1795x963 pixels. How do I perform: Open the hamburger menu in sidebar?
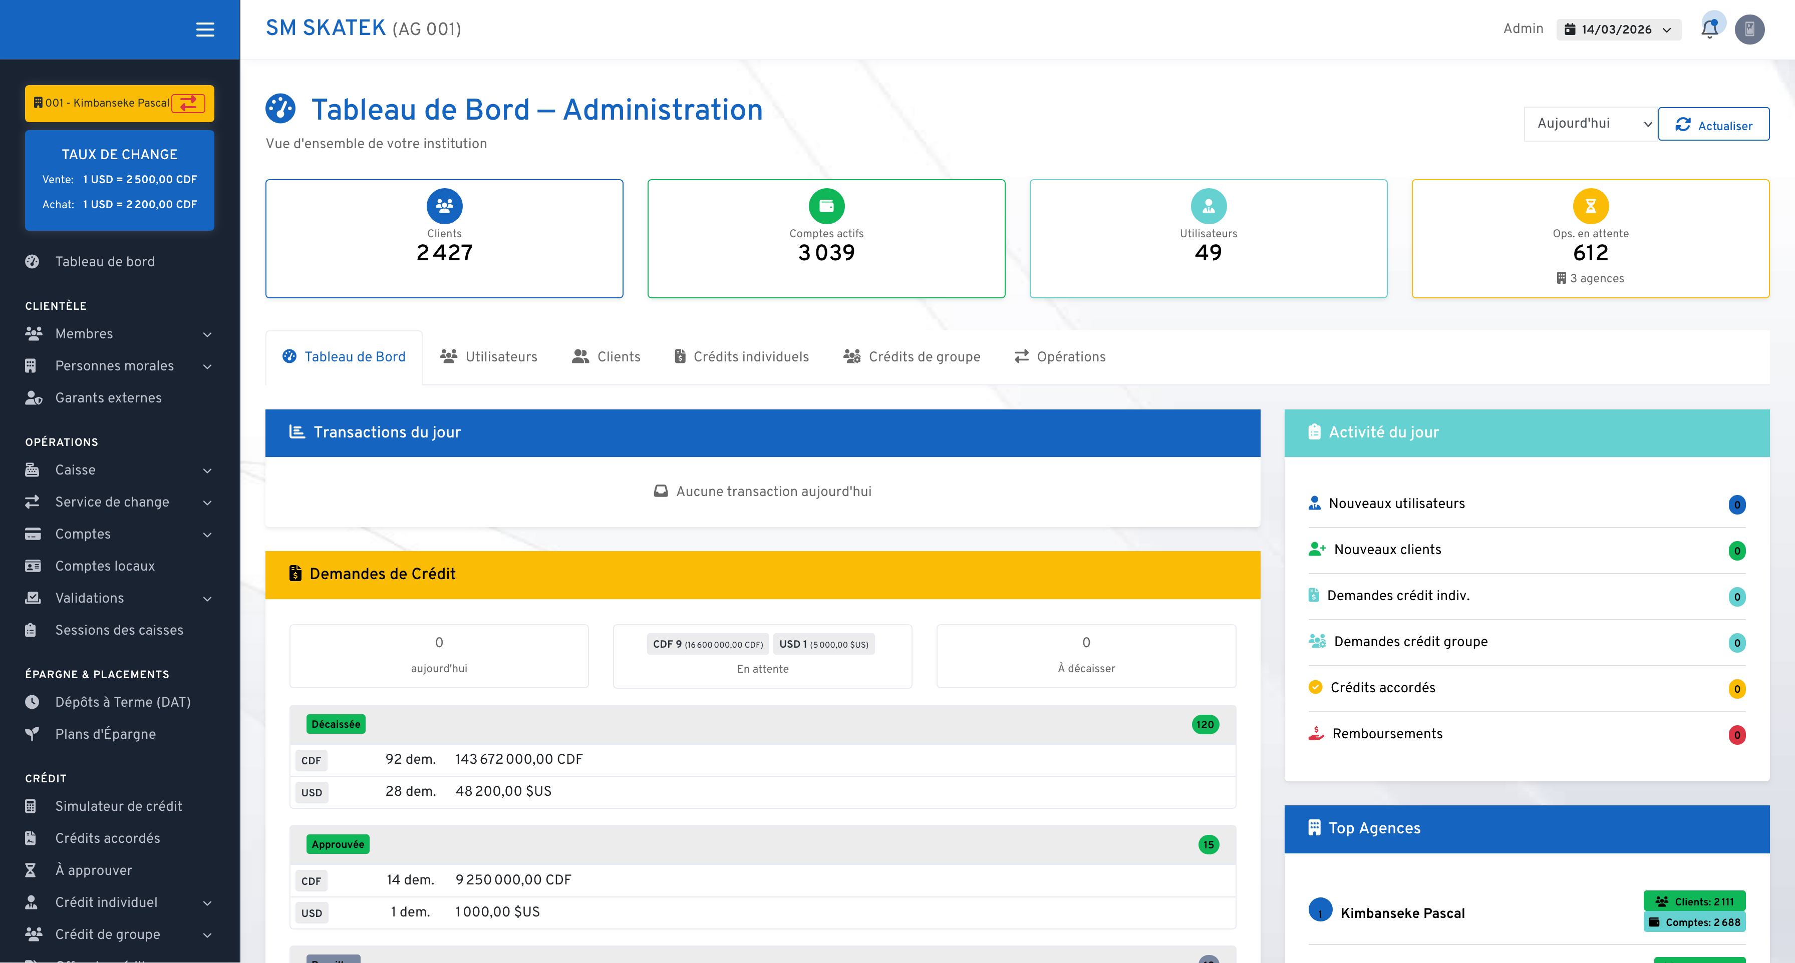coord(205,30)
